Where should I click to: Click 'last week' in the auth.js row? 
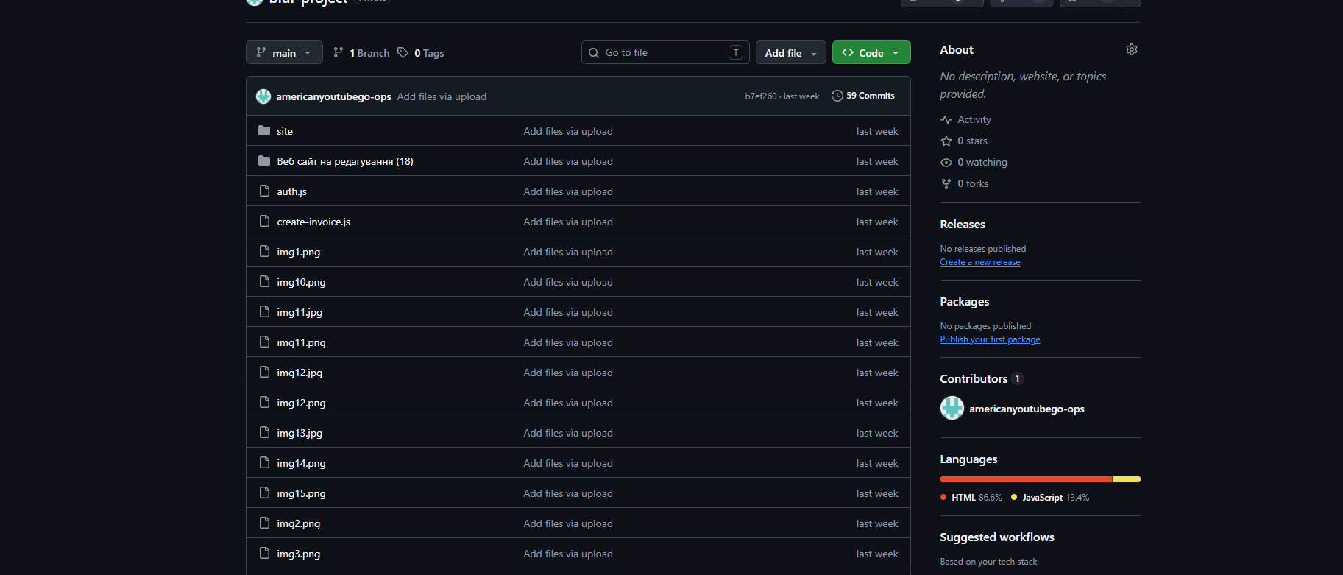(x=877, y=191)
